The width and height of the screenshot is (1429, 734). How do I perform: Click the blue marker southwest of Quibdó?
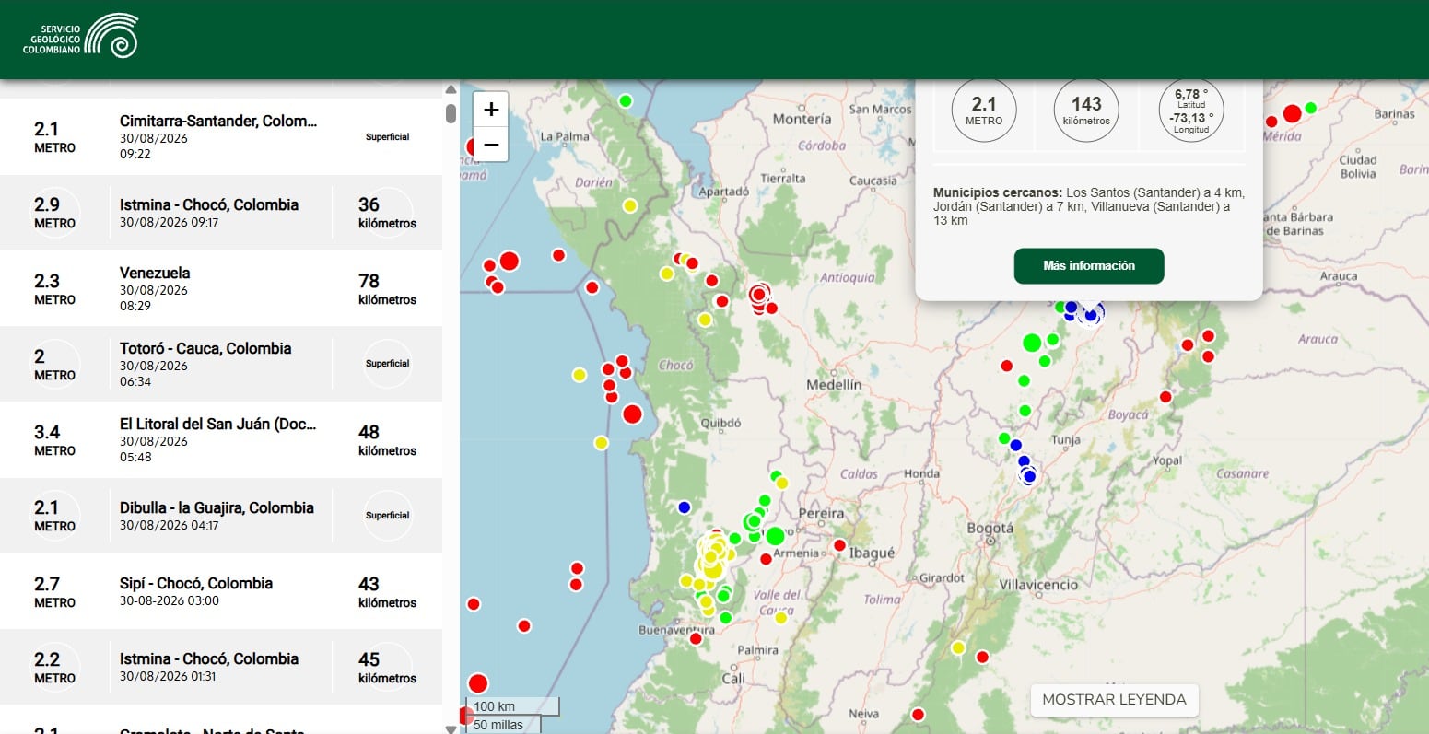pos(684,507)
